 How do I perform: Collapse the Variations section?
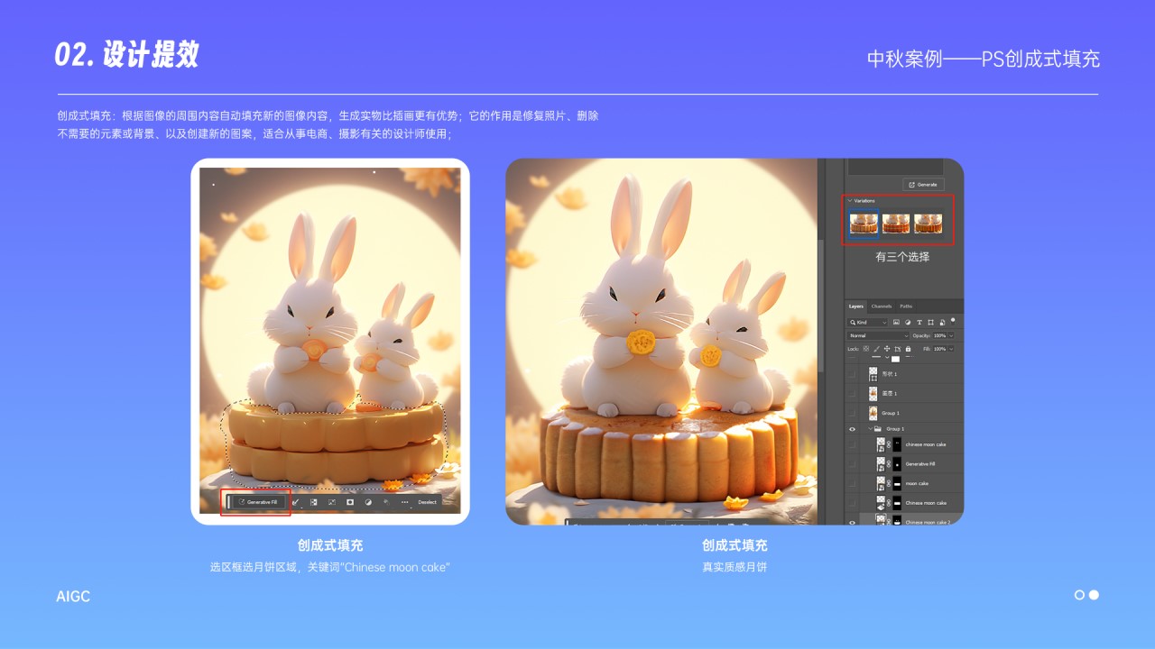[x=849, y=200]
